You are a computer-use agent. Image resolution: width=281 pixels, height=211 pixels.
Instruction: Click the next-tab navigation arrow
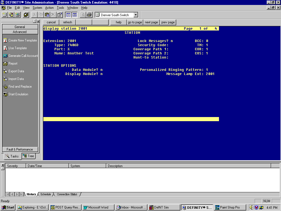pos(17,194)
